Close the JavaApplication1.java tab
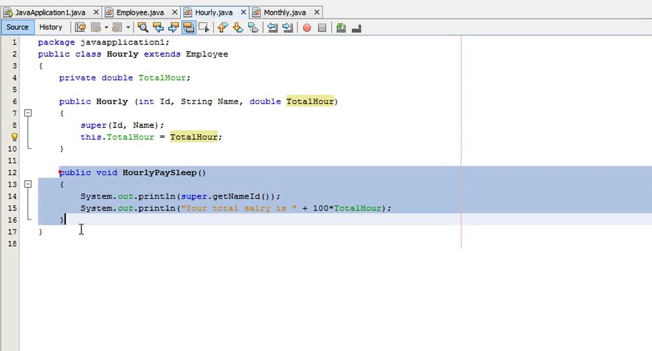This screenshot has height=351, width=652. click(96, 12)
